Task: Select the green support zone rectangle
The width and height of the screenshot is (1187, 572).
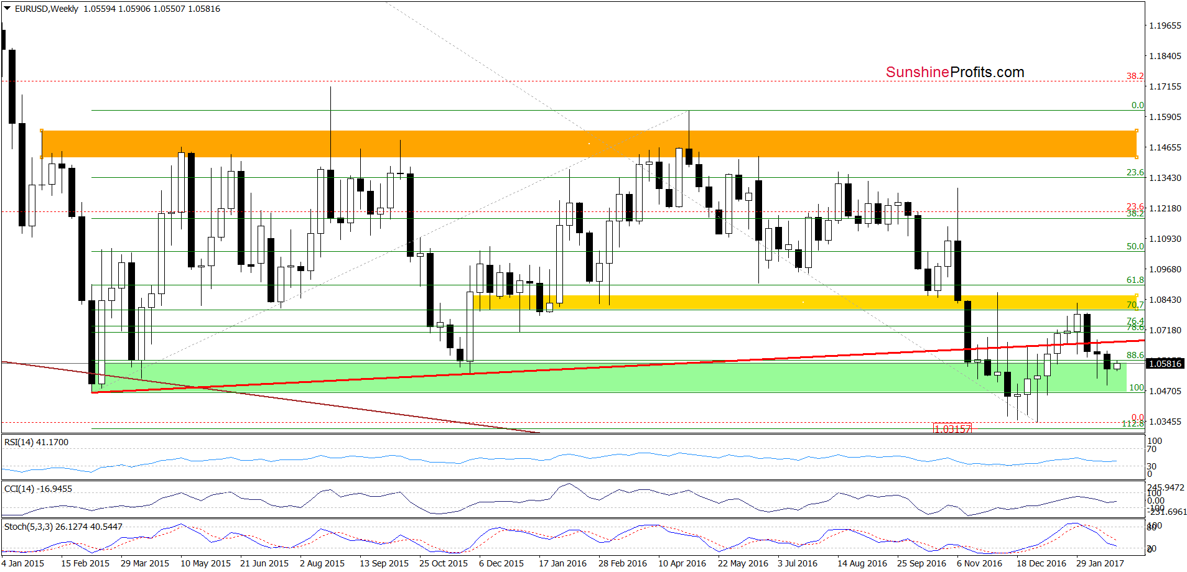Action: click(608, 377)
